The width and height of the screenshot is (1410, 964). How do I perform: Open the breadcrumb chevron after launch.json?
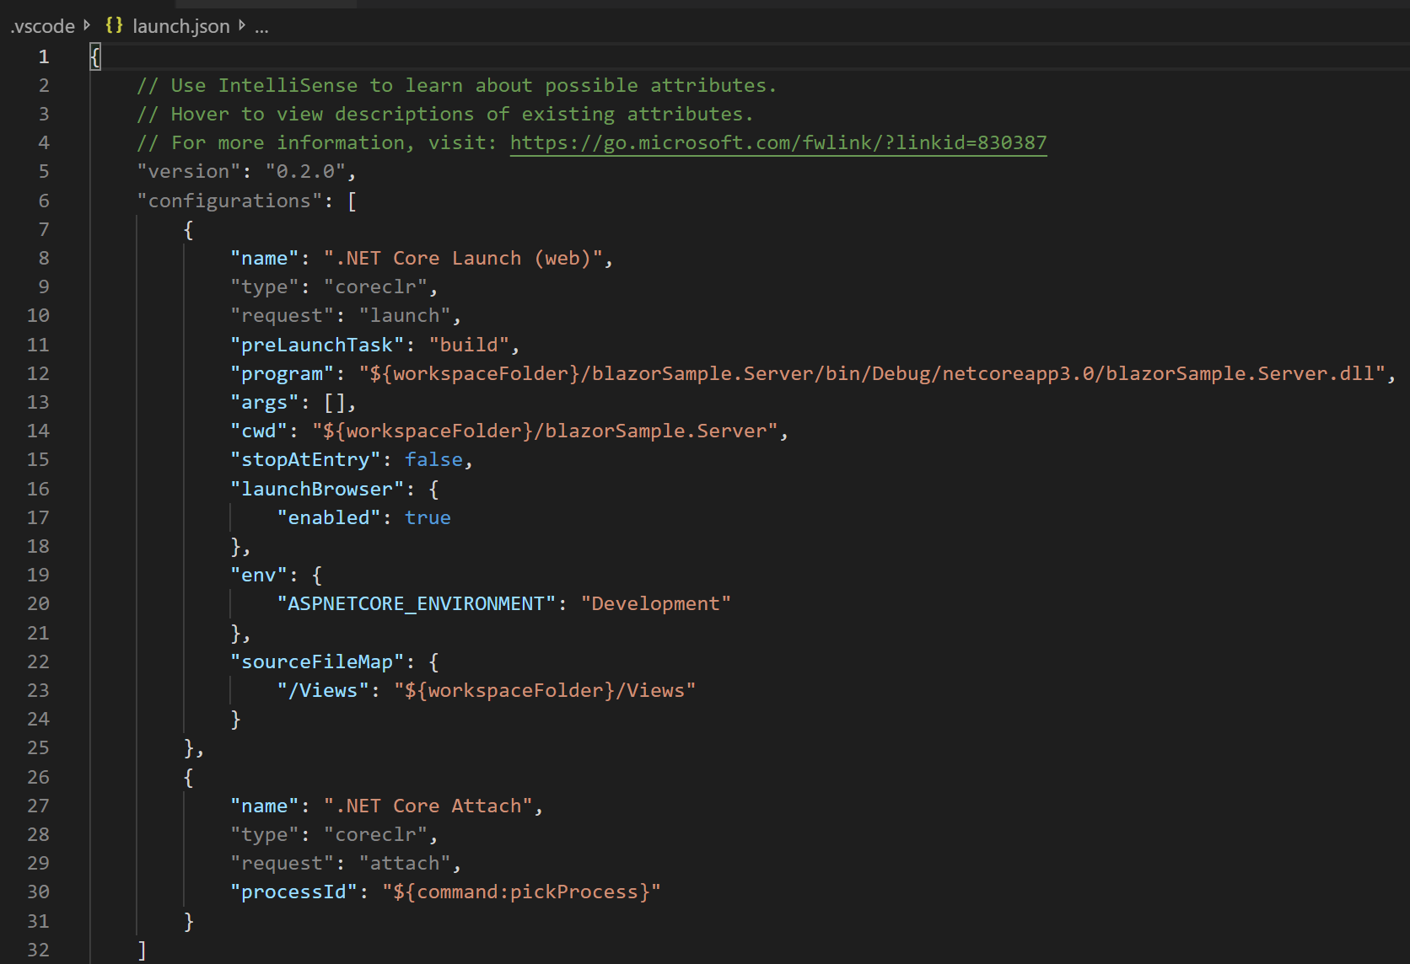(241, 25)
